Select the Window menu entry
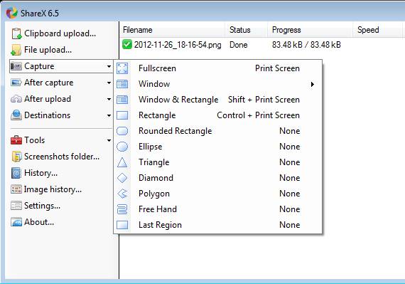Image resolution: width=405 pixels, height=284 pixels. pyautogui.click(x=217, y=84)
